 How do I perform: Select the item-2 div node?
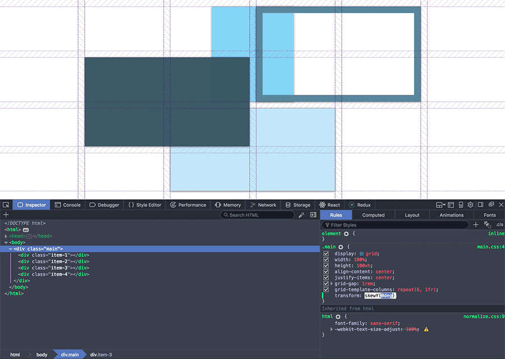(53, 262)
